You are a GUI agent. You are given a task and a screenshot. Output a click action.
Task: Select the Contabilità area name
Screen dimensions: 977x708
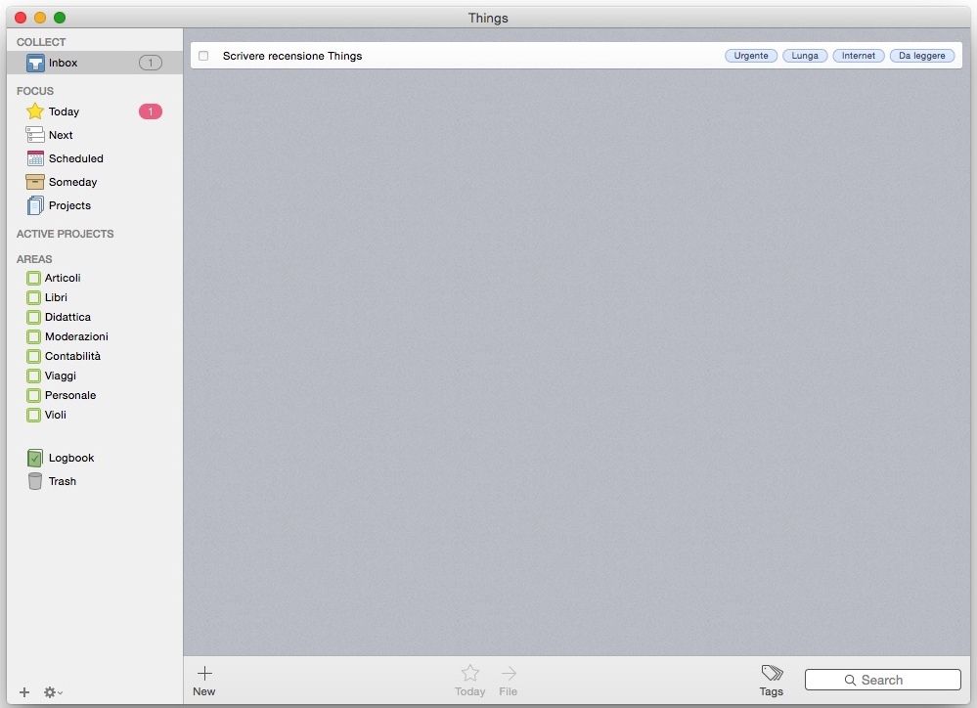coord(72,357)
